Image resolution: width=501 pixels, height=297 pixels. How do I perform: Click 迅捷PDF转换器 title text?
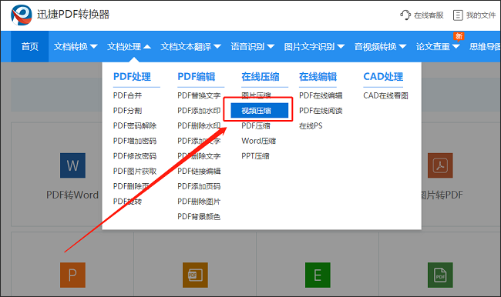73,15
